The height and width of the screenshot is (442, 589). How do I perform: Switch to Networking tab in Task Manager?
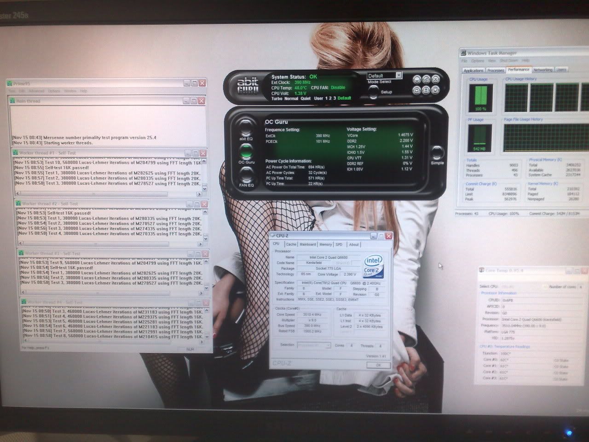click(543, 70)
